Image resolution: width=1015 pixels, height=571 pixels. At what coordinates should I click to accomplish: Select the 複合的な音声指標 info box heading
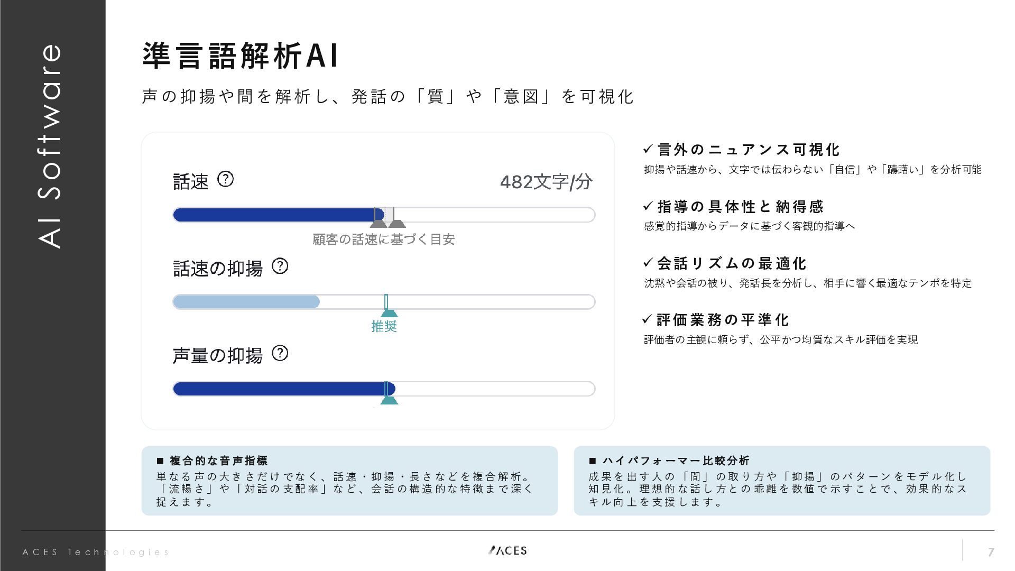(218, 461)
